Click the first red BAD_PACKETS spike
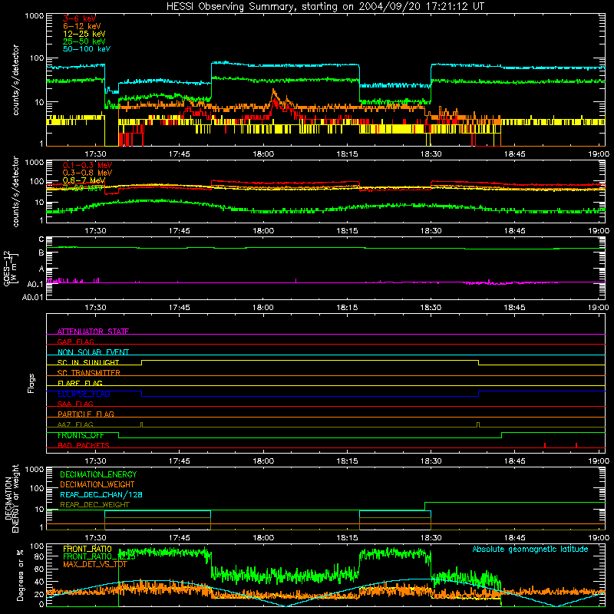This screenshot has height=614, width=614. tap(545, 445)
